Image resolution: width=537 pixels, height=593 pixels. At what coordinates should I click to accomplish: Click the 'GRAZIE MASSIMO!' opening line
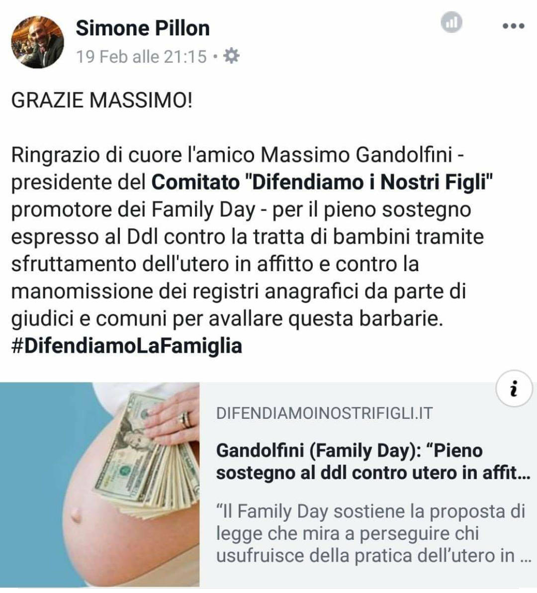[102, 100]
